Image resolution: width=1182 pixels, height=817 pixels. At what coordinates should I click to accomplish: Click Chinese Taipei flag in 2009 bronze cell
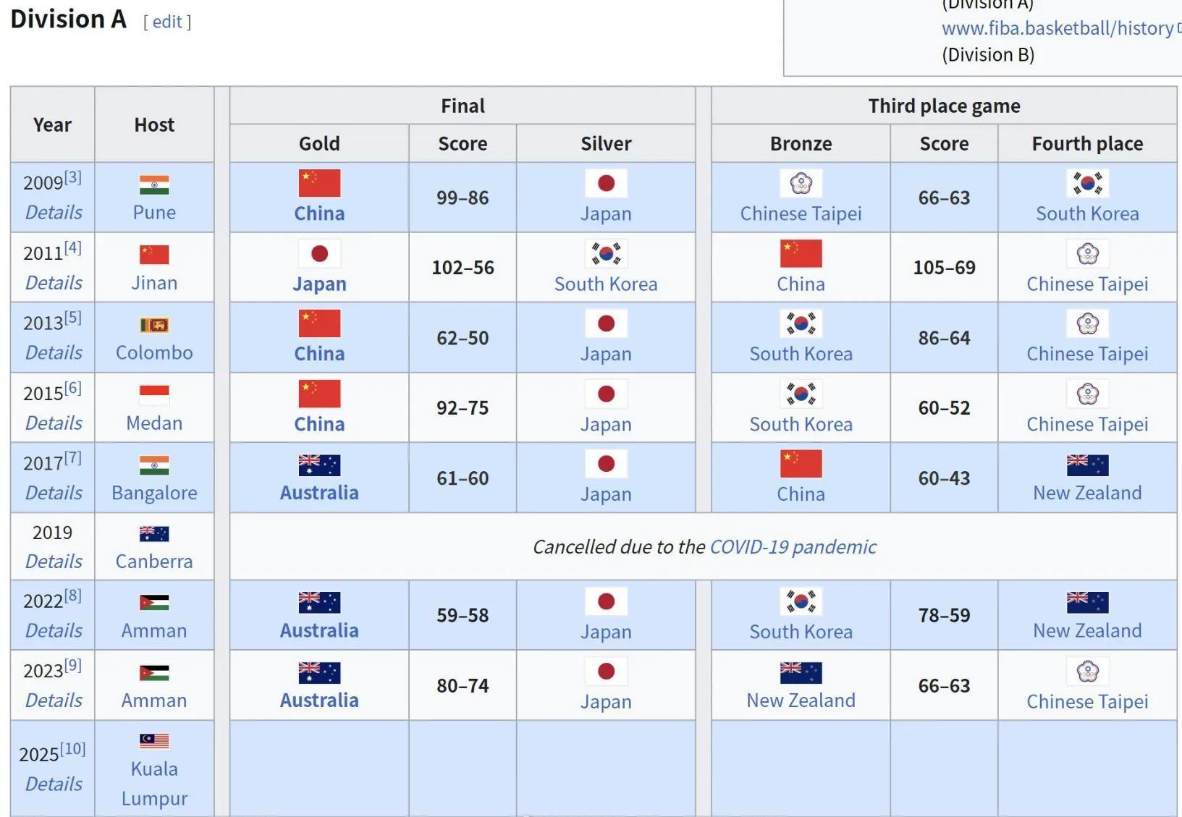pos(801,184)
